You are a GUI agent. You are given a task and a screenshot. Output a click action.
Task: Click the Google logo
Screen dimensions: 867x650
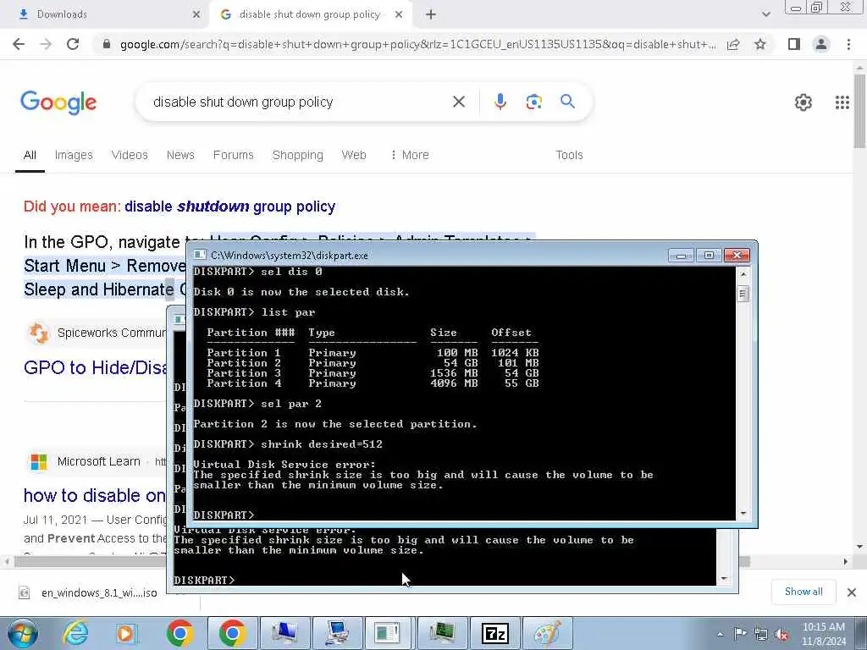58,102
